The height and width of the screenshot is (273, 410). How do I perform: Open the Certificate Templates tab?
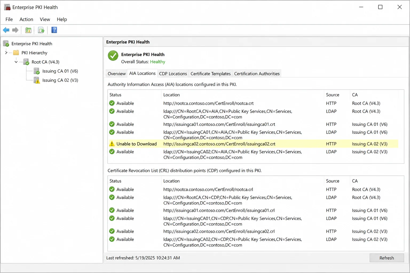click(211, 74)
